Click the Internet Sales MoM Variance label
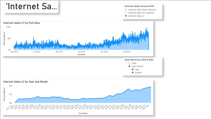This screenshot has width=211, height=119. pos(142,10)
